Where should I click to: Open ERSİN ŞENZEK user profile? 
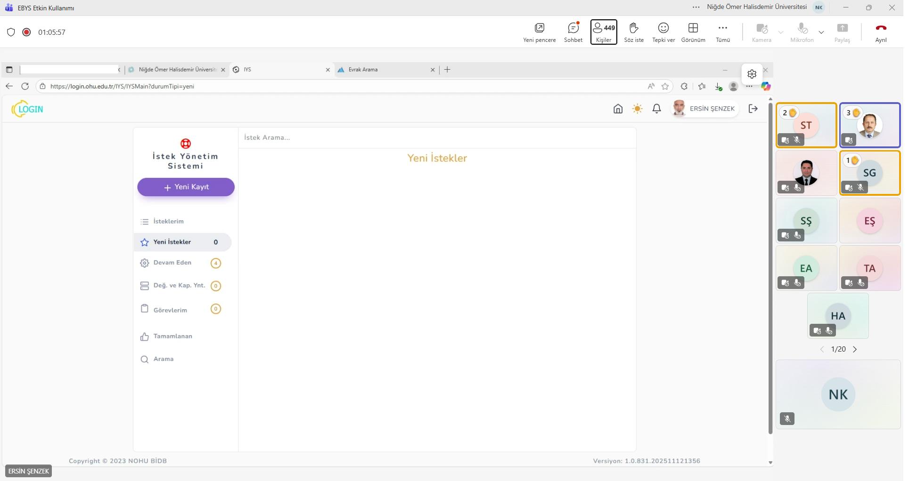pos(704,109)
